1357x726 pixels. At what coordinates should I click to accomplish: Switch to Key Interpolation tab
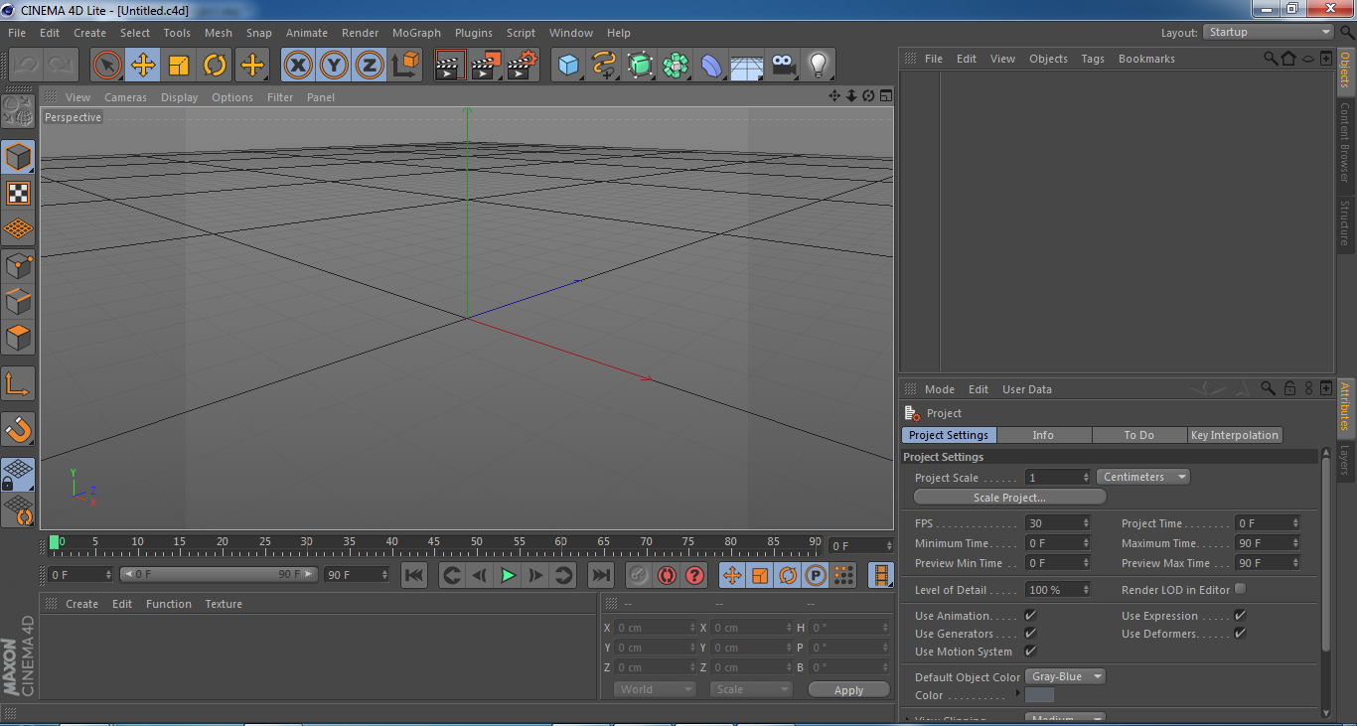pos(1235,435)
